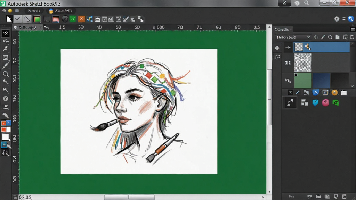Pick the green color swatch in layers panel

303,81
